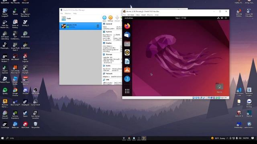This screenshot has height=144, width=257.
Task: Open File menu in the VM window
Action: point(124,15)
